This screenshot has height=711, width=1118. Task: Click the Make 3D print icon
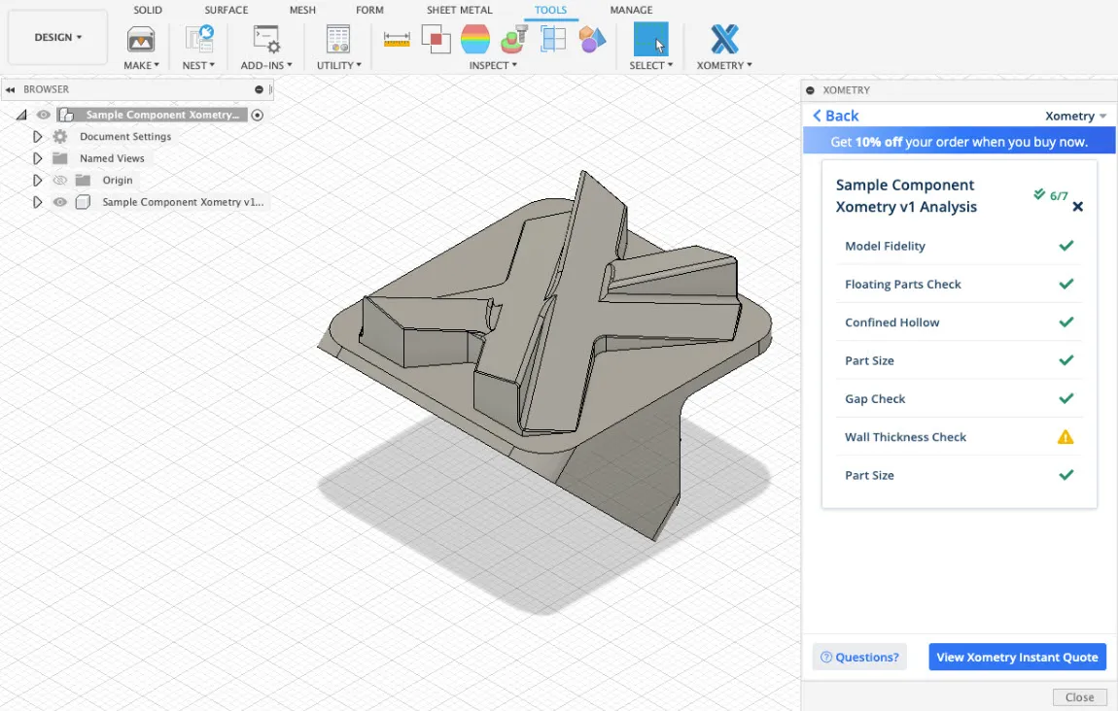[141, 40]
